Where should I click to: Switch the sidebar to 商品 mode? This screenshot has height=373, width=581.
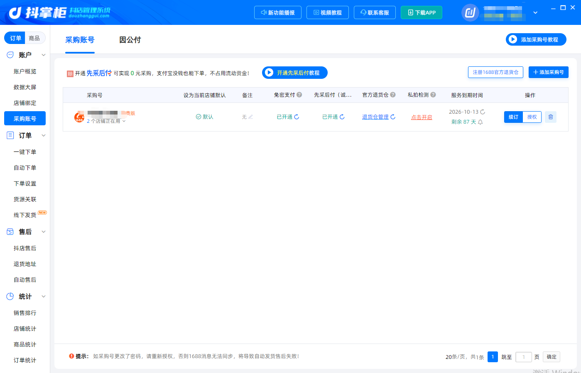coord(34,38)
